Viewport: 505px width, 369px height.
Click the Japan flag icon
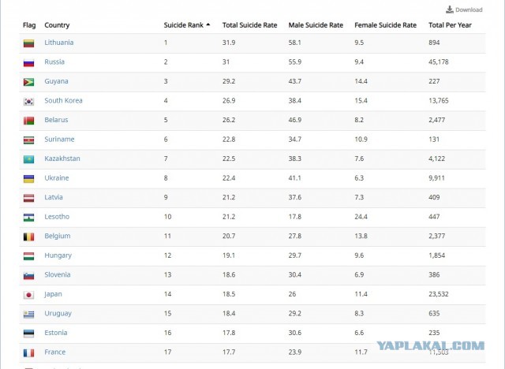pyautogui.click(x=28, y=295)
